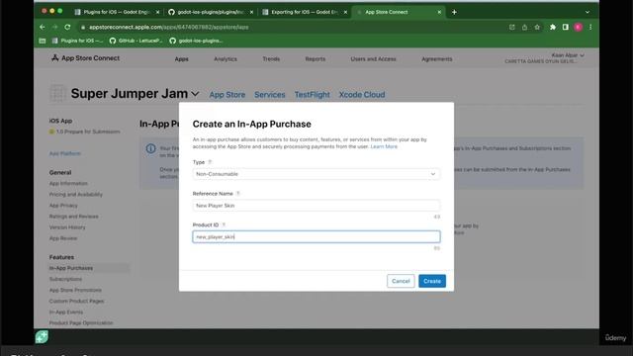
Task: Open the Chrome three-dot menu
Action: (x=590, y=27)
